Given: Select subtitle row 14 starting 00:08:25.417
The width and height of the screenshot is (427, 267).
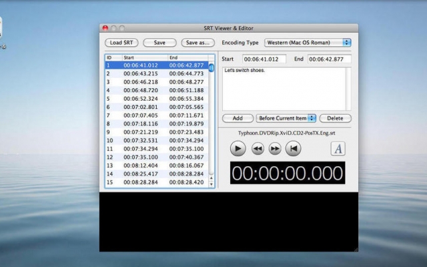Looking at the screenshot, I should [157, 174].
